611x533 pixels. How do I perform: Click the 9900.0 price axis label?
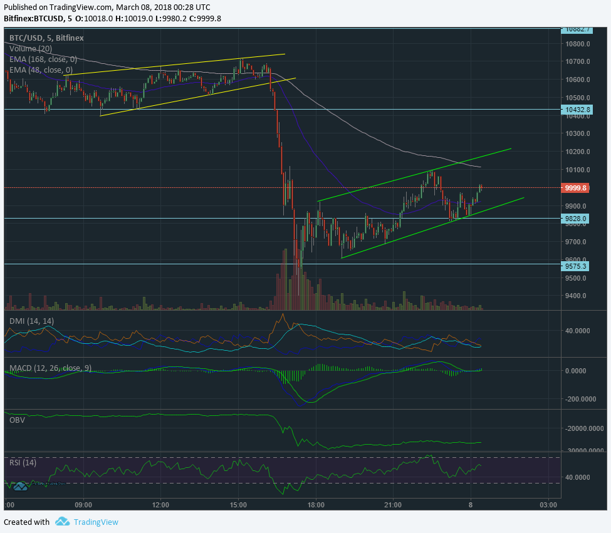[x=576, y=206]
